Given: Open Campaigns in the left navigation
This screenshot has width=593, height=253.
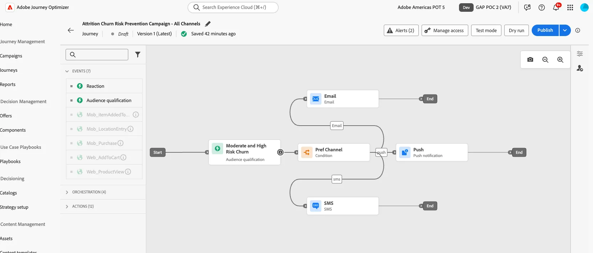Looking at the screenshot, I should tap(11, 56).
